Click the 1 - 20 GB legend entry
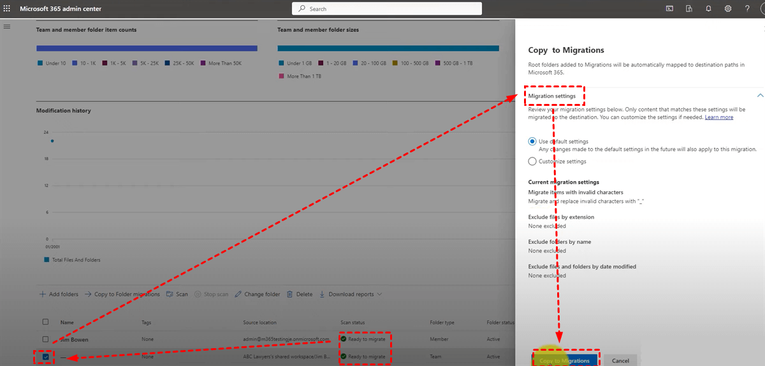 tap(331, 63)
